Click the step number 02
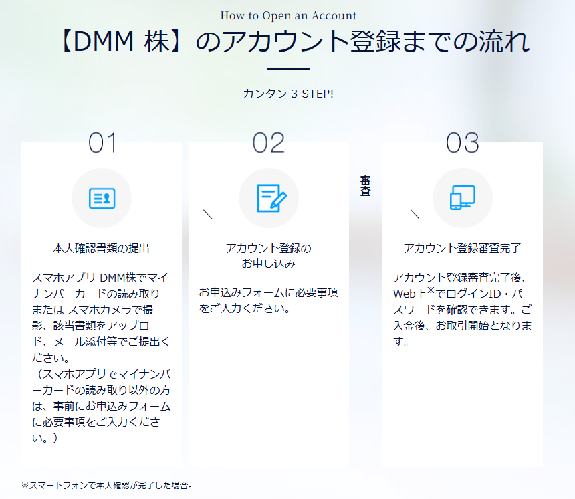Viewport: 575px width, 499px height. (x=268, y=142)
